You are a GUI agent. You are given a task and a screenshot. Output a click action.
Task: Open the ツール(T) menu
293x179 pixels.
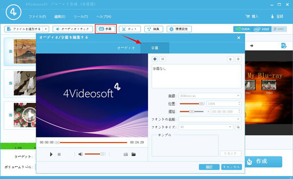pos(81,17)
